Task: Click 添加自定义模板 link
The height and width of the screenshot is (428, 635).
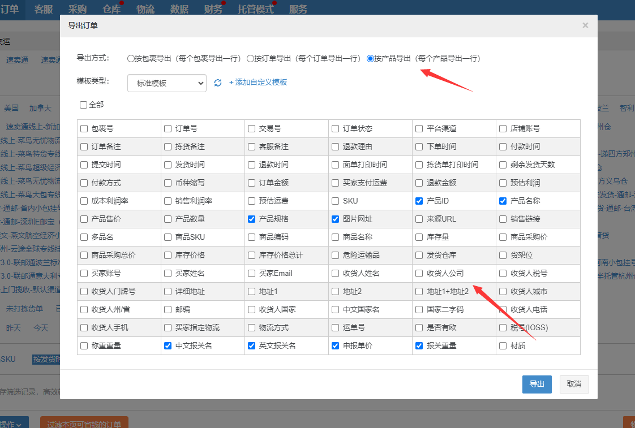Action: 258,82
